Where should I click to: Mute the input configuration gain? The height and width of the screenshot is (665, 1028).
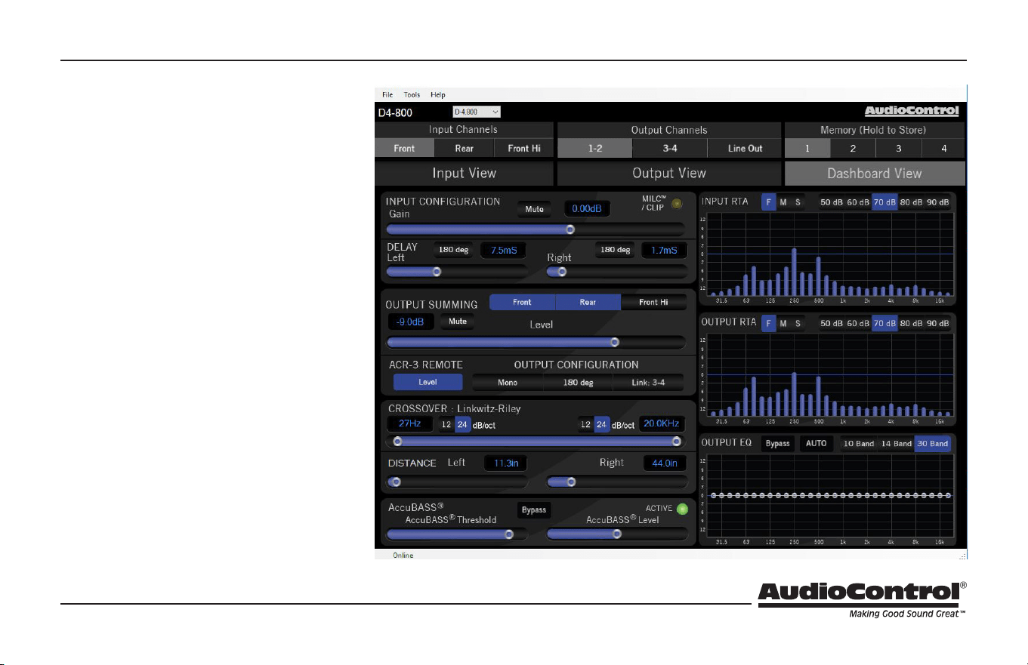pos(534,209)
